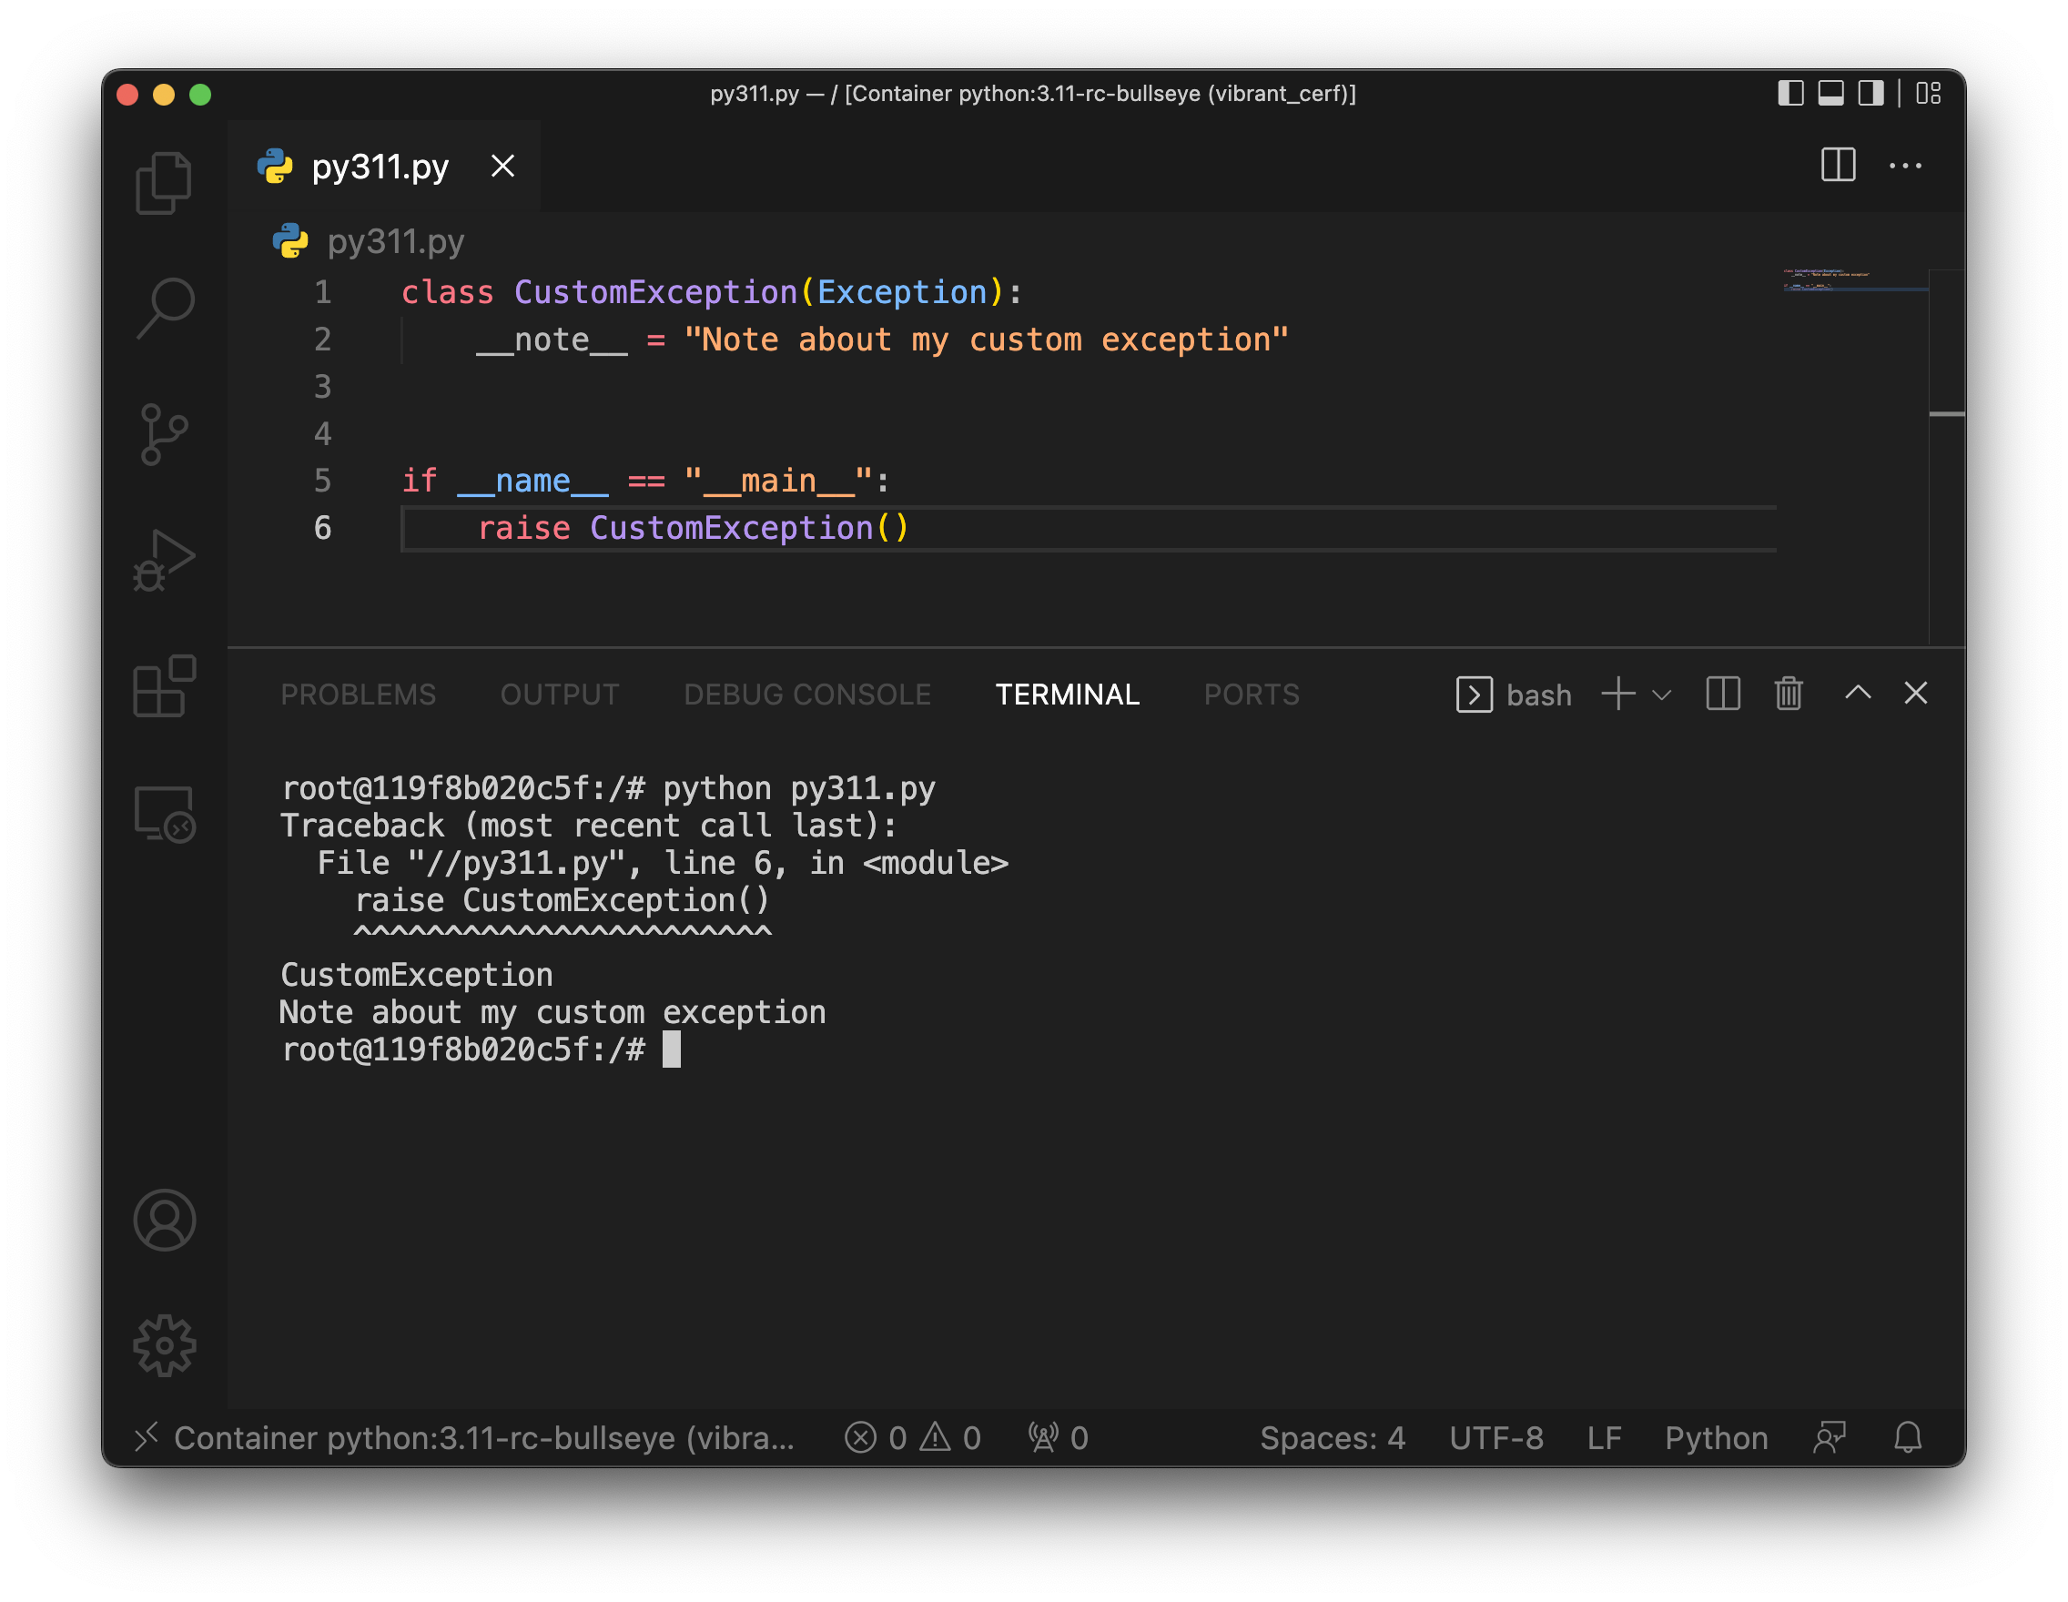This screenshot has width=2068, height=1602.
Task: Open Remote Explorer view
Action: coord(164,812)
